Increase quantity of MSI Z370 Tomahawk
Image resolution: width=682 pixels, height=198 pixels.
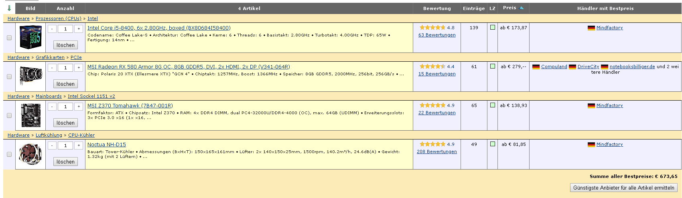(x=79, y=107)
